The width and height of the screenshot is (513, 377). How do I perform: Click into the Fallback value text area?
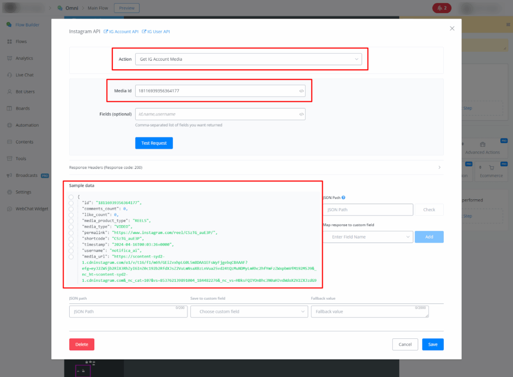[x=370, y=311]
